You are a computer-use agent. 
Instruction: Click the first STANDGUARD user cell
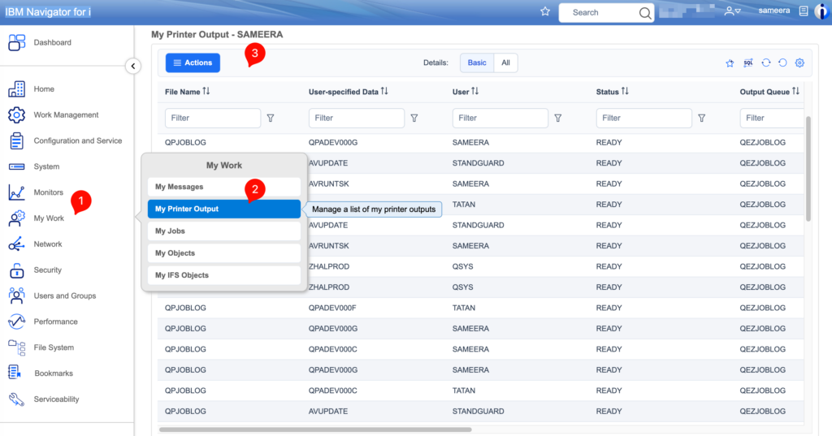[x=478, y=163]
